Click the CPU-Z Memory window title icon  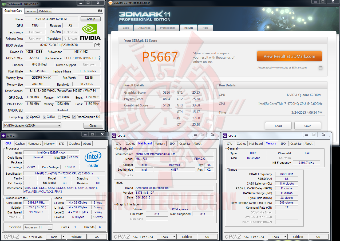point(225,136)
